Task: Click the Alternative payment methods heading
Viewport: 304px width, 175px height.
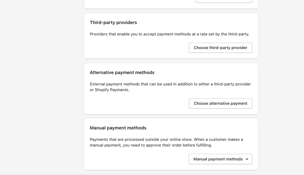Action: pos(122,72)
